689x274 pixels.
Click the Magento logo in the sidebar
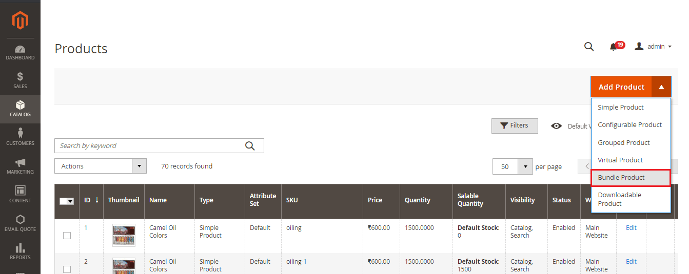(20, 20)
